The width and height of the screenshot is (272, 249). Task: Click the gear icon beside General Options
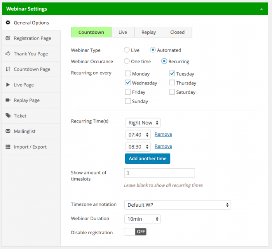coord(8,22)
